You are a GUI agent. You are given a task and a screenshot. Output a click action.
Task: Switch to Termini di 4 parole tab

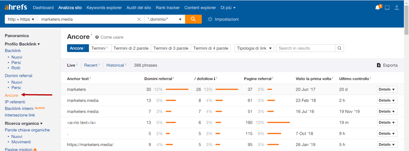tap(211, 48)
